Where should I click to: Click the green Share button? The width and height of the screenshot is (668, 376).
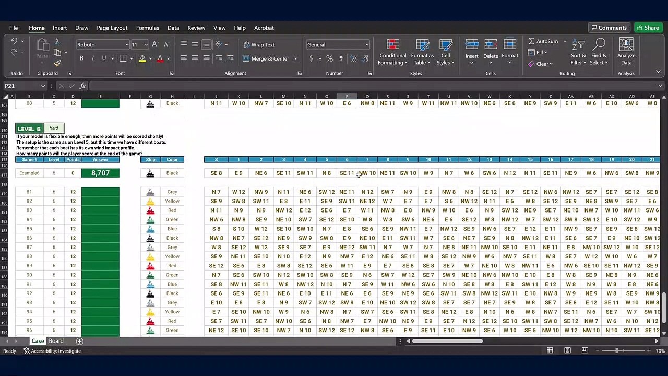click(x=648, y=28)
